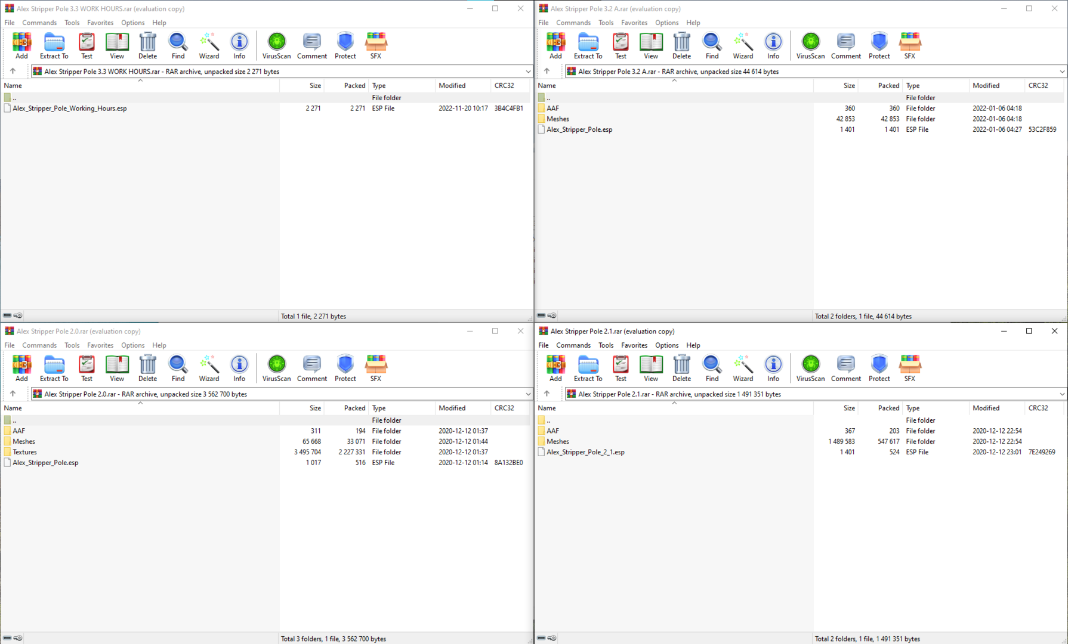Sort by Packed column in Pole 2.0 window

click(347, 408)
